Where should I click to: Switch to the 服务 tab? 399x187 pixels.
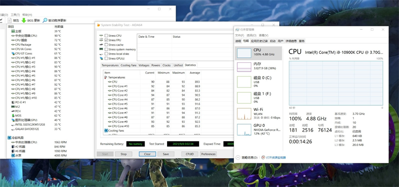click(x=302, y=41)
